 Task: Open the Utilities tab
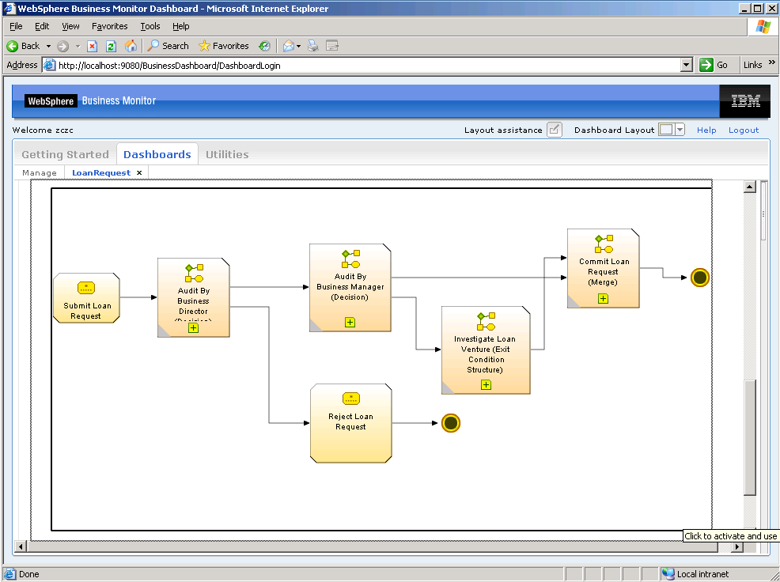(x=227, y=154)
